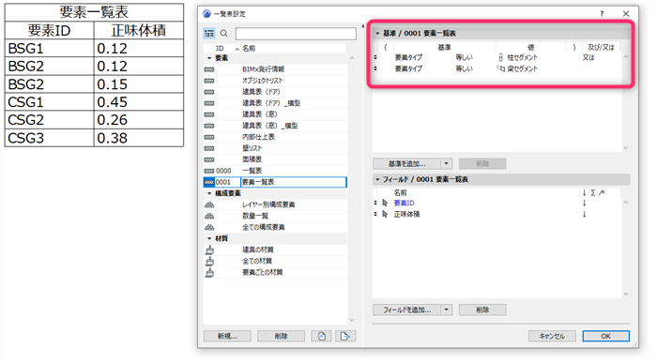657x363 pixels.
Task: Collapse the 基準 / 0001 要素一覧表 panel
Action: point(377,33)
